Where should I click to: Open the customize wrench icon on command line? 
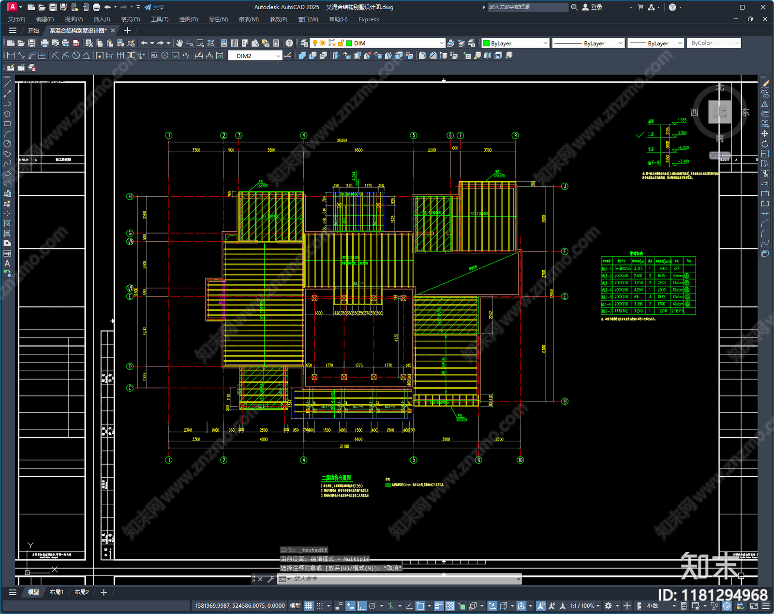tap(270, 579)
